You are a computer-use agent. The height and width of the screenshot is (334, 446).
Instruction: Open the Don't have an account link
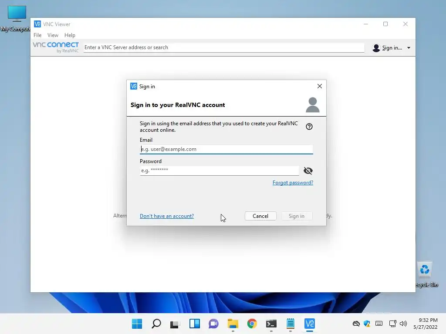(x=167, y=216)
